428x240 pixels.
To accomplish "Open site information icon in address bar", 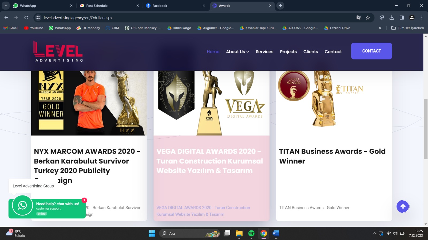I will click(38, 18).
